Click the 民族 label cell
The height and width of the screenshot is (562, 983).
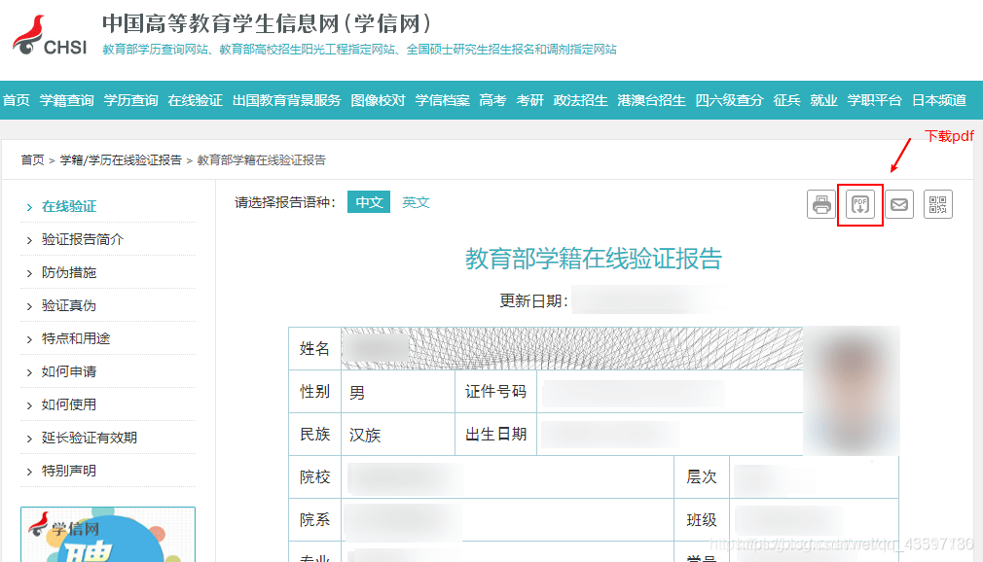click(x=314, y=435)
